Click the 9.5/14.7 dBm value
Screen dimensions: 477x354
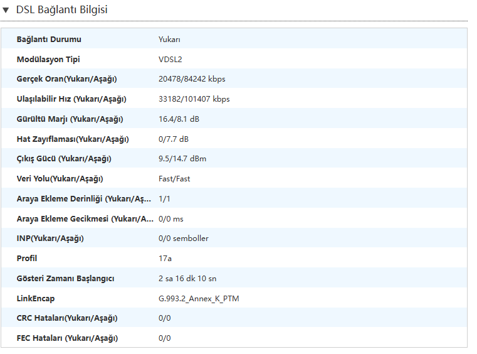[182, 159]
